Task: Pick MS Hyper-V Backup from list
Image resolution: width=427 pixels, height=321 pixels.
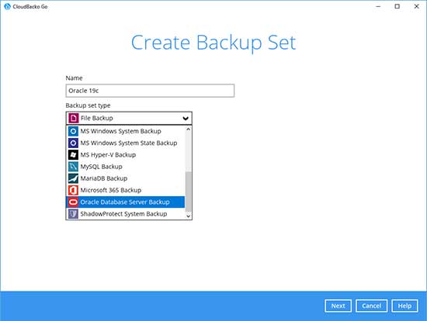Action: pos(126,155)
